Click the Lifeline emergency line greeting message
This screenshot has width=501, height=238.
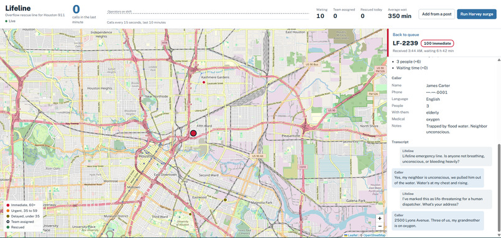446,156
